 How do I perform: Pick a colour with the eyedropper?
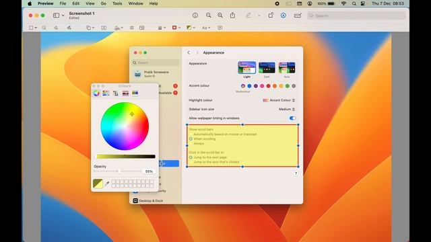[x=107, y=184]
